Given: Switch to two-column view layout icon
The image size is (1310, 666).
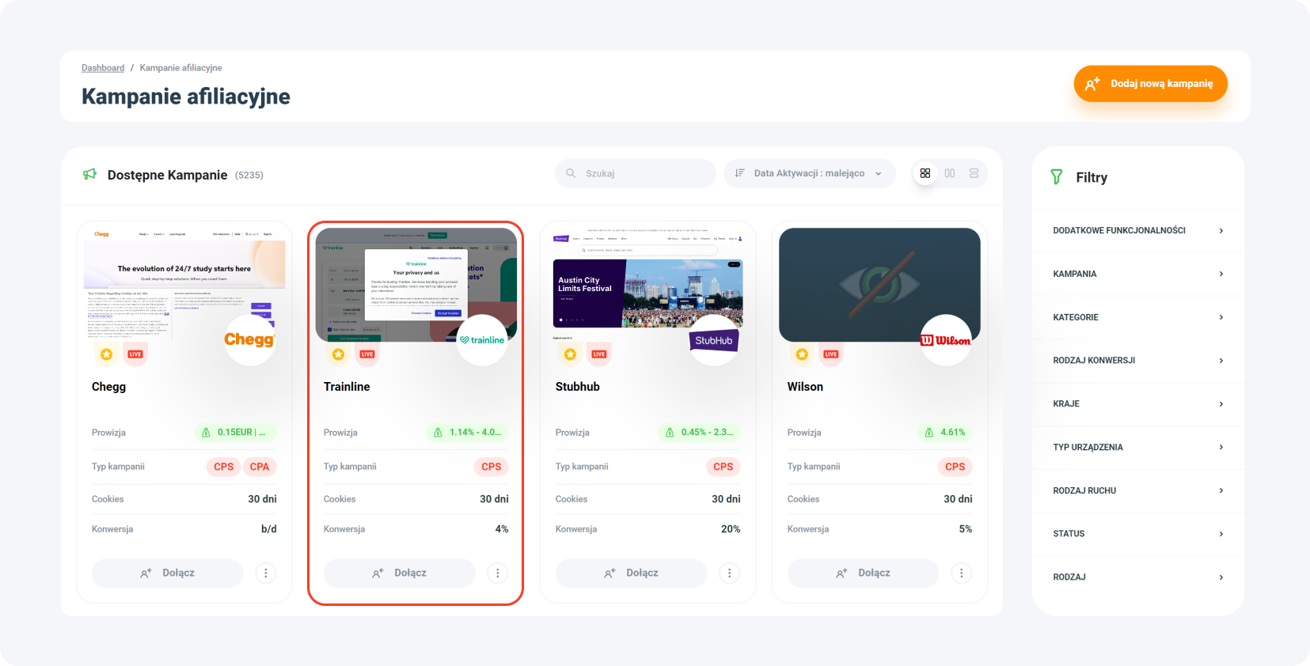Looking at the screenshot, I should [x=949, y=173].
